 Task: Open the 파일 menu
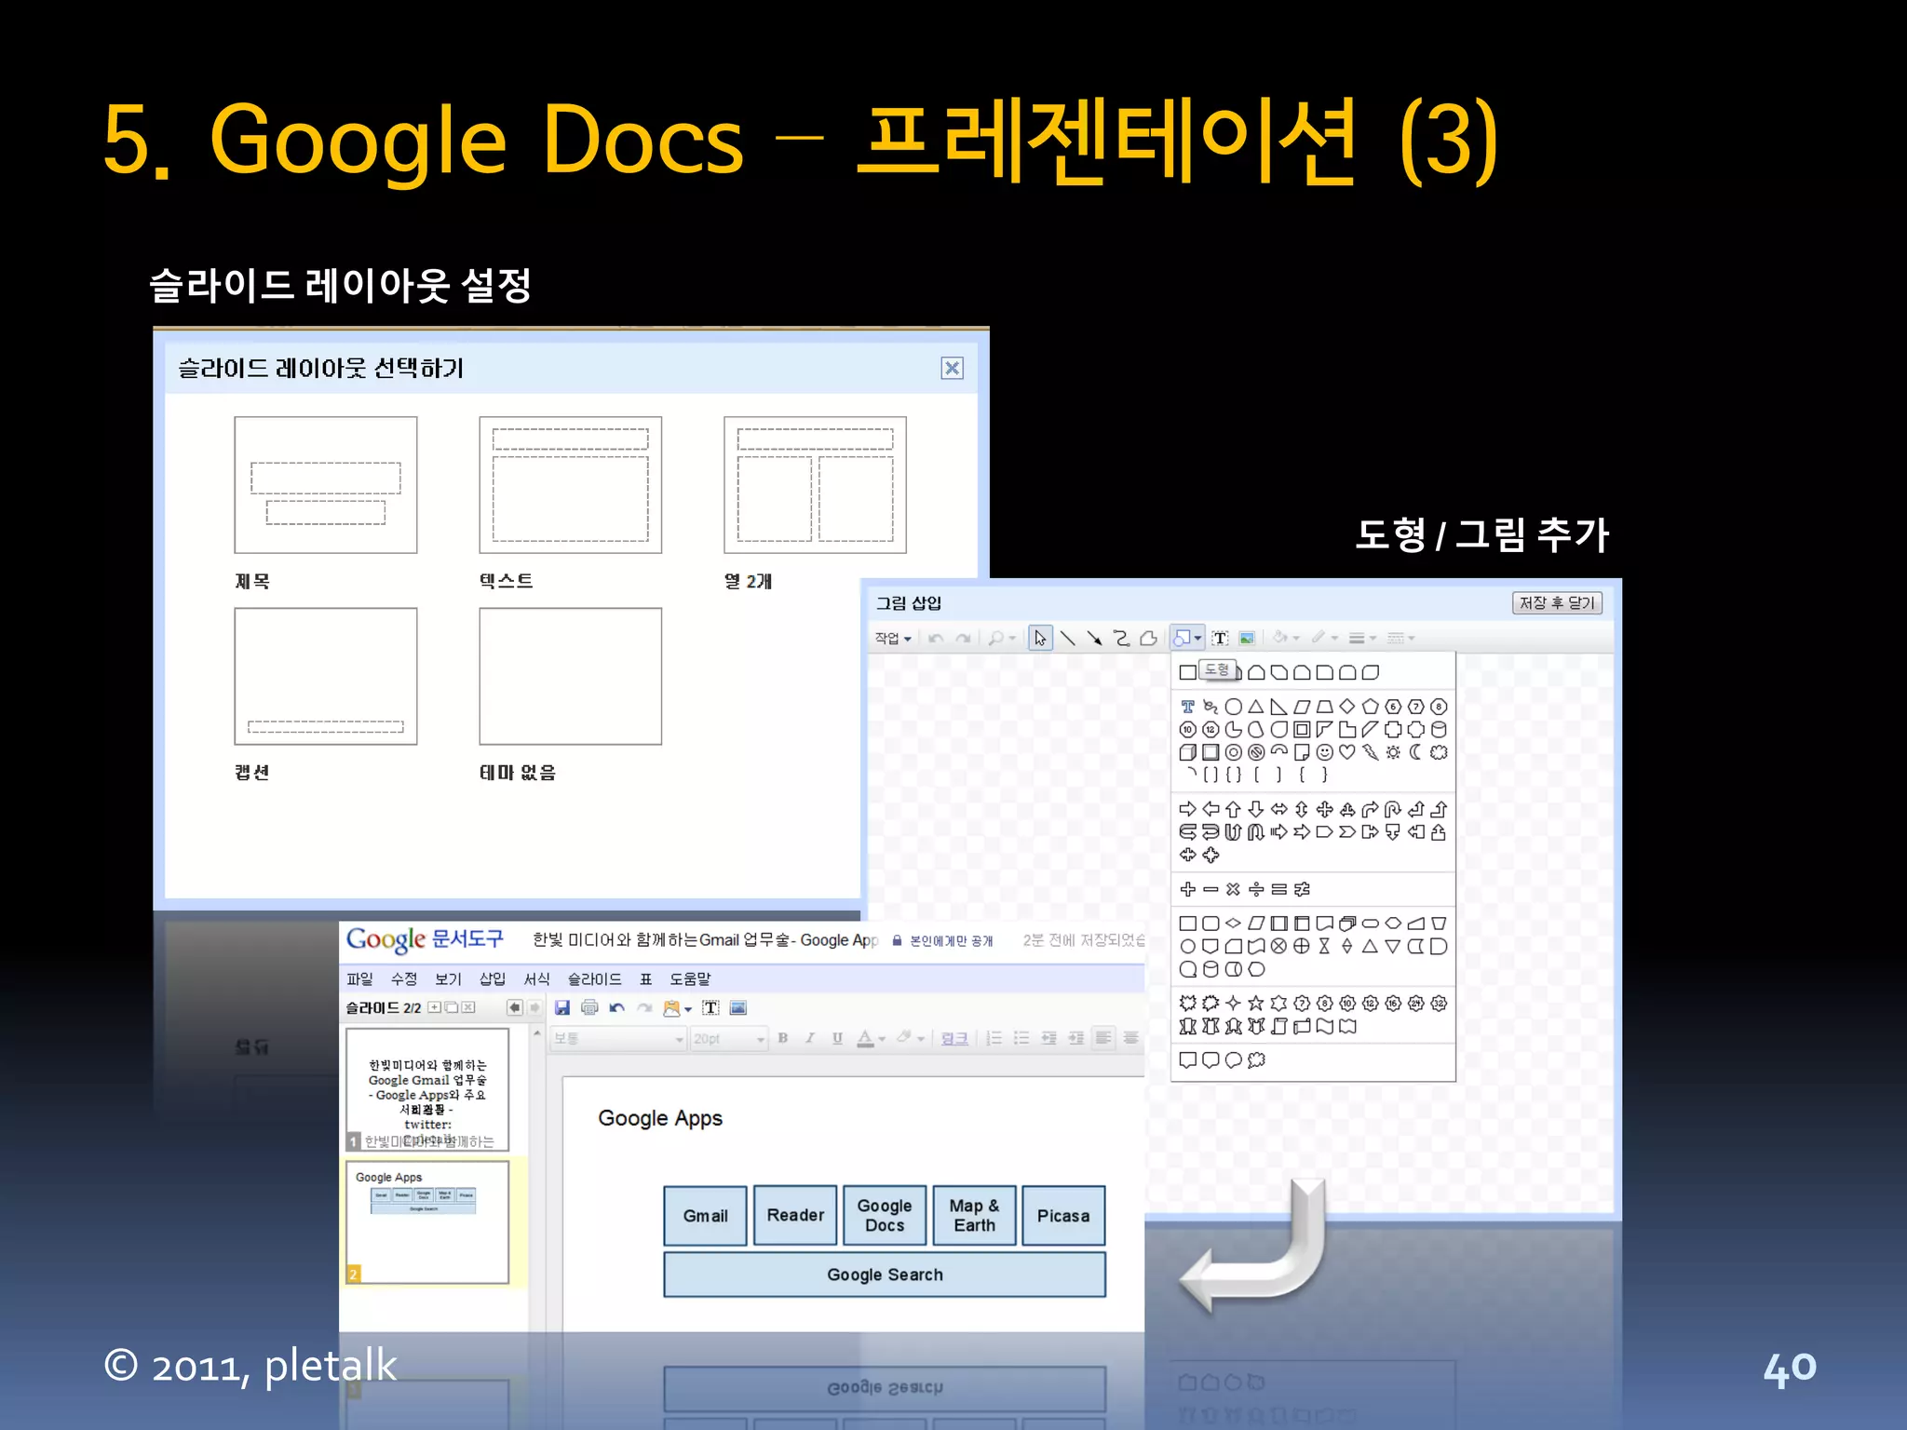pyautogui.click(x=359, y=978)
